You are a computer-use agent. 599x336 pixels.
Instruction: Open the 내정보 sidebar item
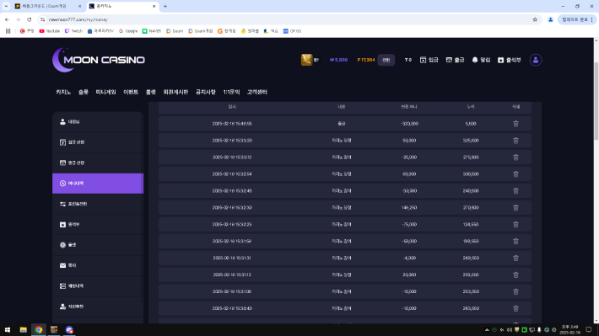coord(98,121)
